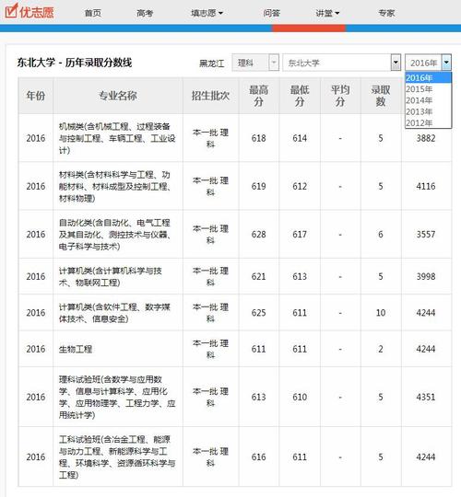Open the 首页 nav item

coord(93,13)
